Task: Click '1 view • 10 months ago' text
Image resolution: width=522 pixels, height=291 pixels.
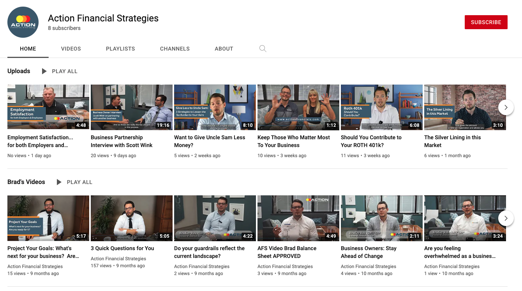Action: (x=449, y=273)
